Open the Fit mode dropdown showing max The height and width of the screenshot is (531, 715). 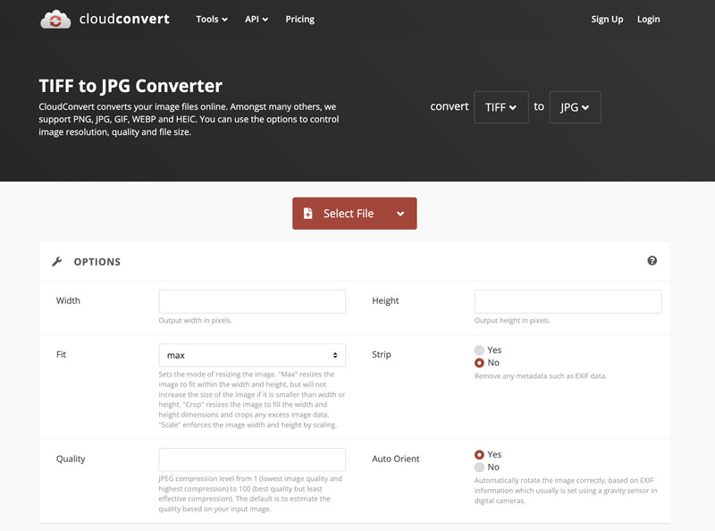(252, 355)
